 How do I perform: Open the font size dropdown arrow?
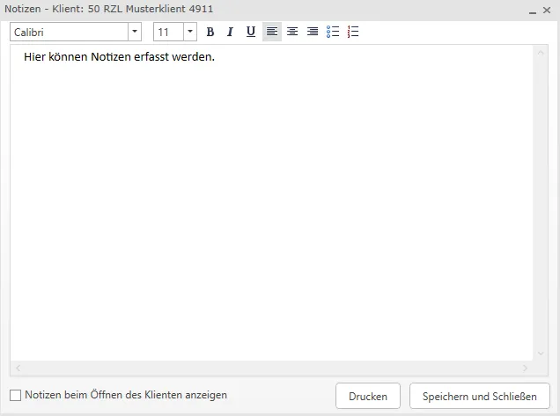click(190, 32)
